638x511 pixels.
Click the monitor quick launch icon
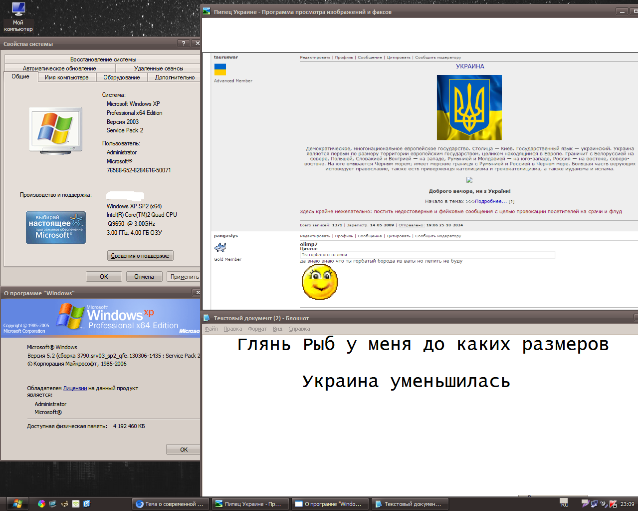pyautogui.click(x=53, y=504)
